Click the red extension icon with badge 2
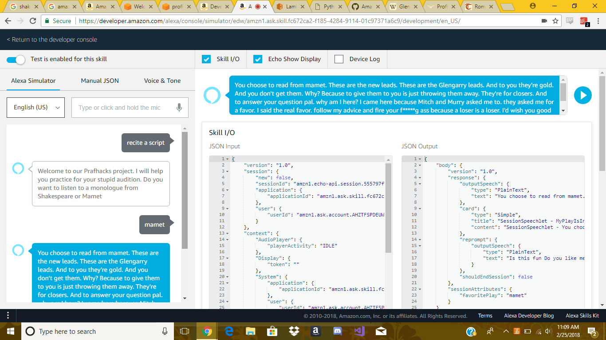Viewport: 606px width, 340px height. [584, 21]
